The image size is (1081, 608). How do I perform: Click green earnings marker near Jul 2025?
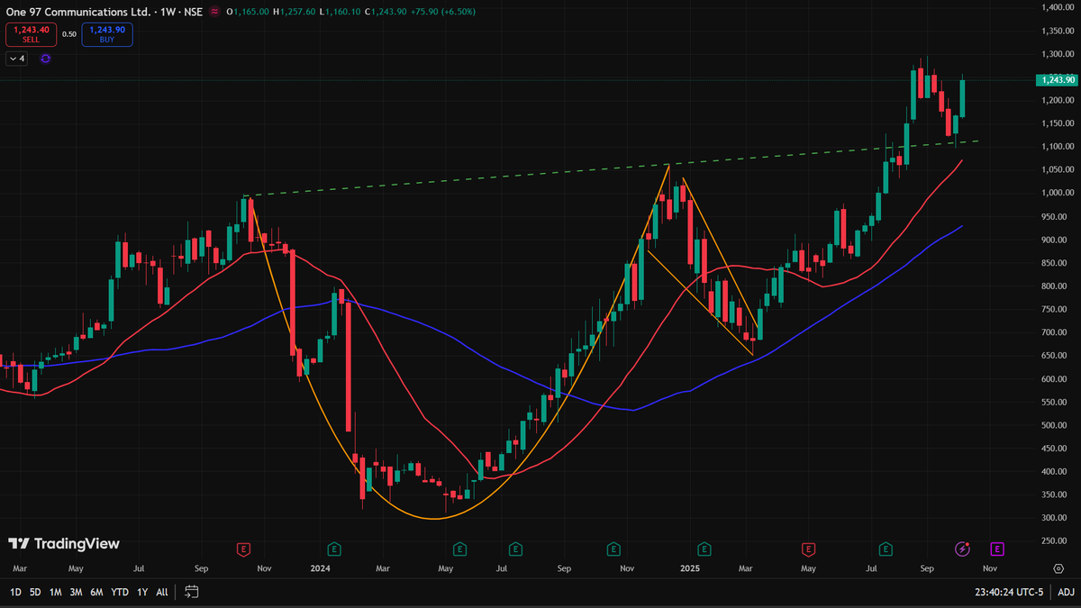886,549
